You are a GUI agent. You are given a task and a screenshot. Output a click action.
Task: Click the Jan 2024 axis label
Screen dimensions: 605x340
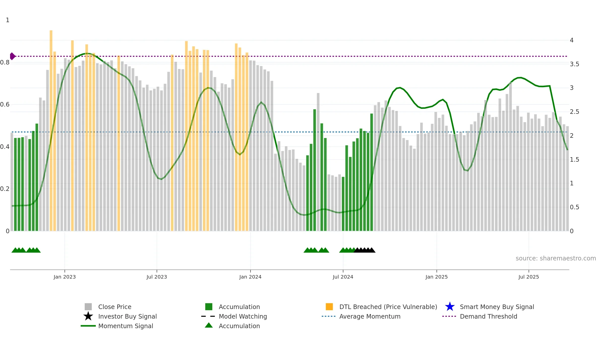(x=250, y=277)
